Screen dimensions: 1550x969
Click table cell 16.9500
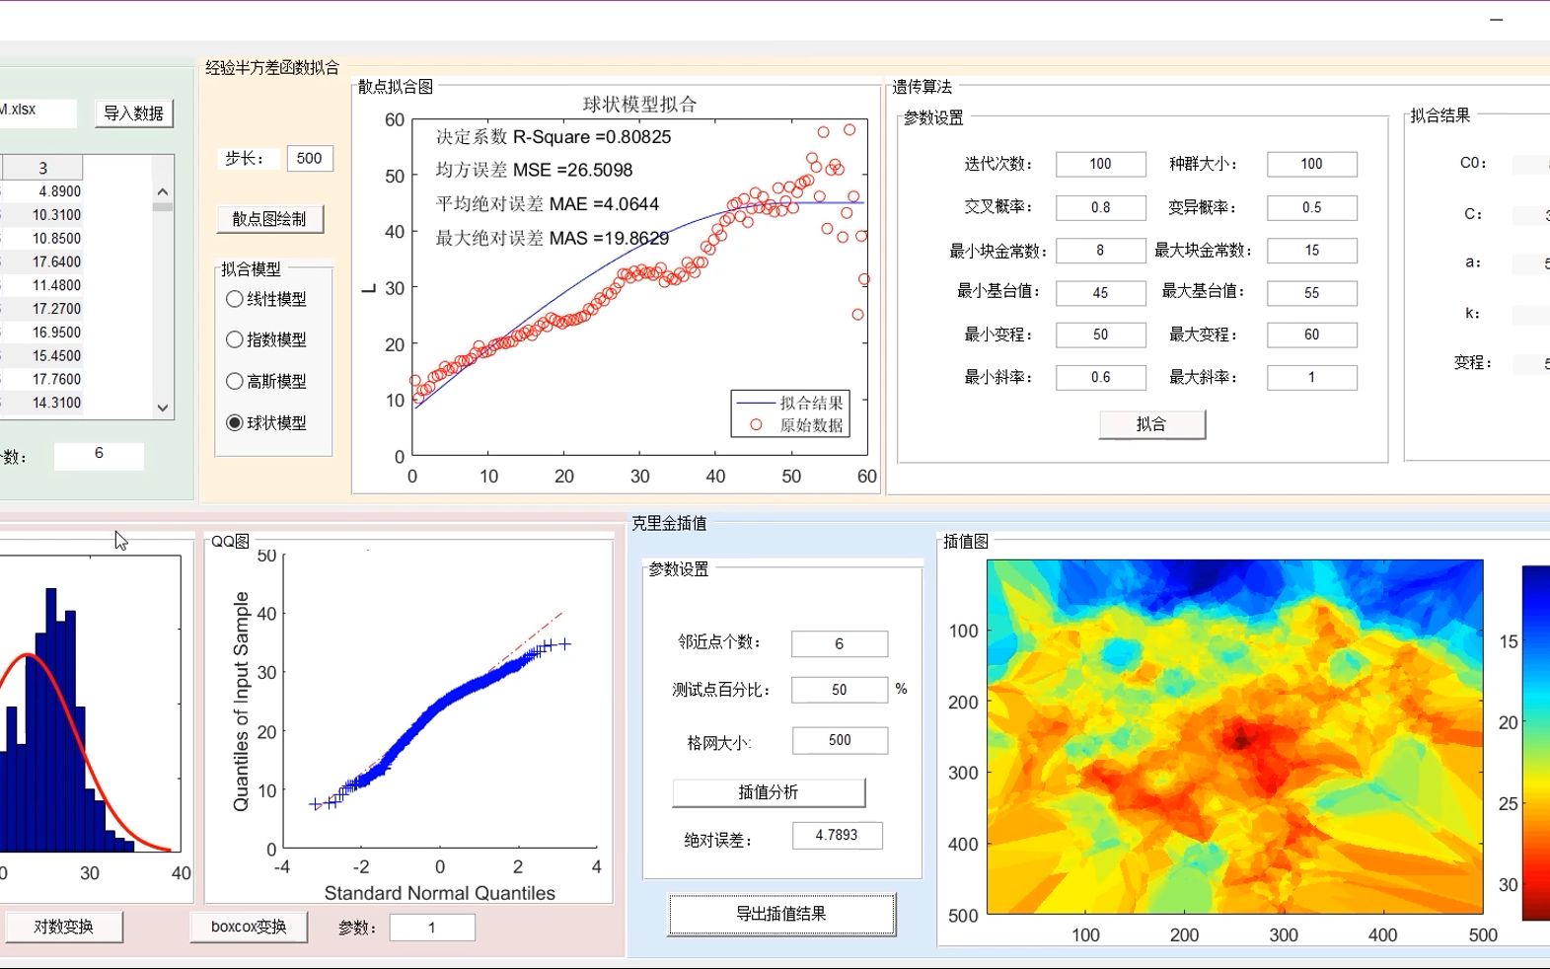pyautogui.click(x=42, y=333)
